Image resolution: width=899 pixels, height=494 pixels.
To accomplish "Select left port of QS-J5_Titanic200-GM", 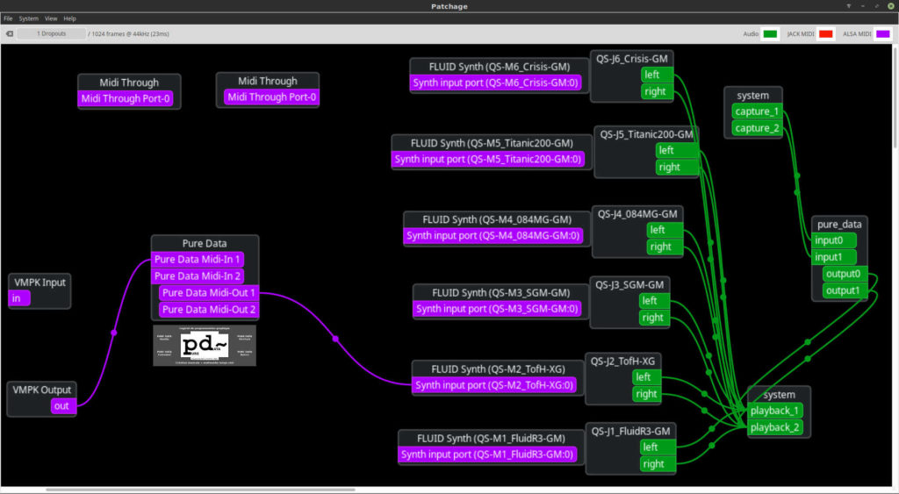I will pyautogui.click(x=677, y=150).
